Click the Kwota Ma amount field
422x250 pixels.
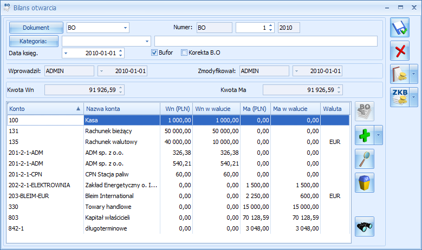click(x=302, y=90)
